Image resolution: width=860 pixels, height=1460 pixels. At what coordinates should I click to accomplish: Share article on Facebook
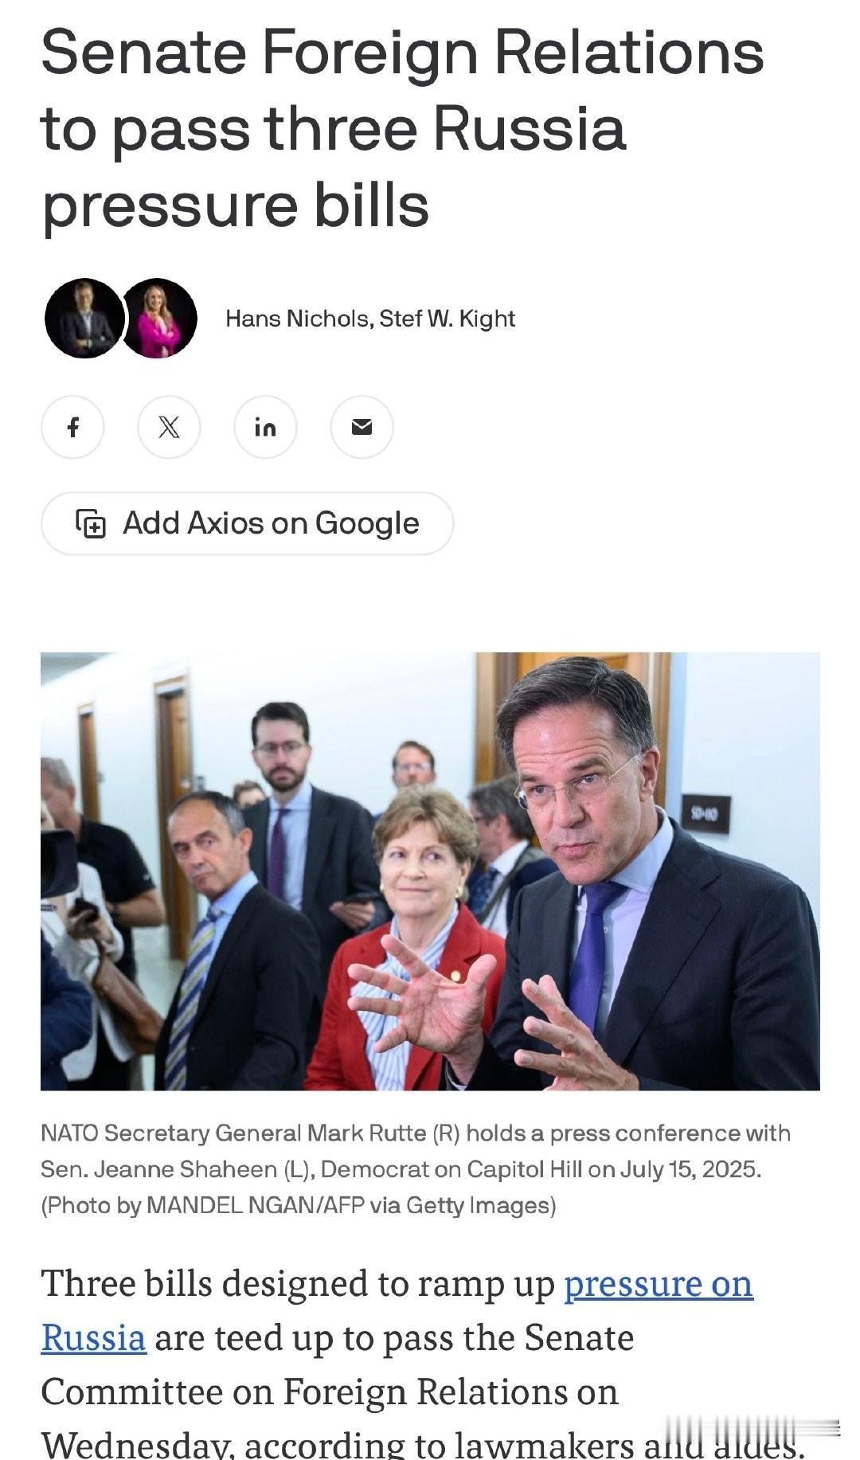click(x=72, y=427)
